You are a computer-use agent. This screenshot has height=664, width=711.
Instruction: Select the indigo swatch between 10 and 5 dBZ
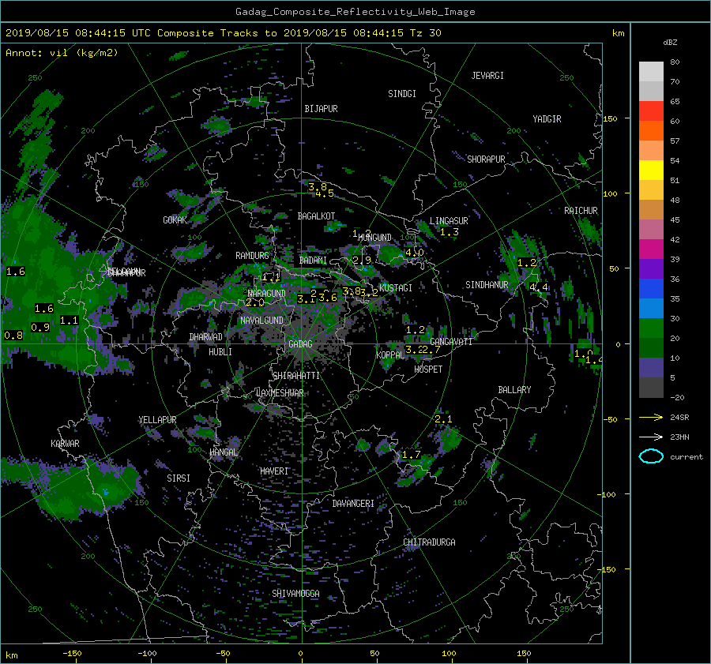click(651, 368)
